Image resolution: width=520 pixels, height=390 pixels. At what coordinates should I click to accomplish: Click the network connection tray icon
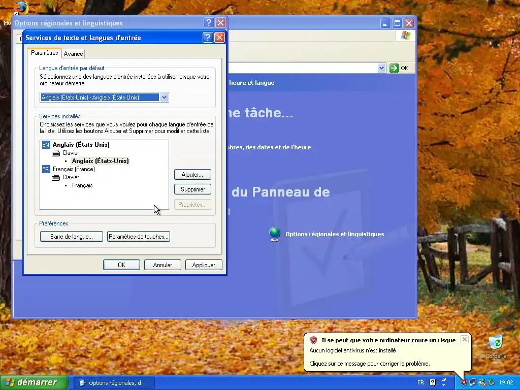[473, 382]
